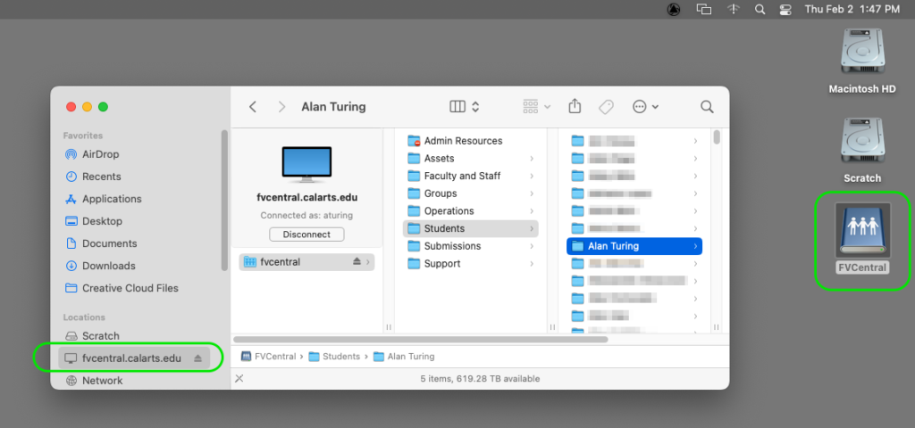915x428 pixels.
Task: Open the More actions ellipsis menu
Action: tap(646, 107)
